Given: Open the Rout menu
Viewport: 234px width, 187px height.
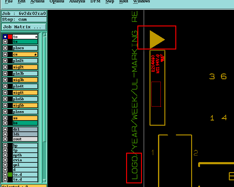Looking at the screenshot, I should [x=124, y=1].
